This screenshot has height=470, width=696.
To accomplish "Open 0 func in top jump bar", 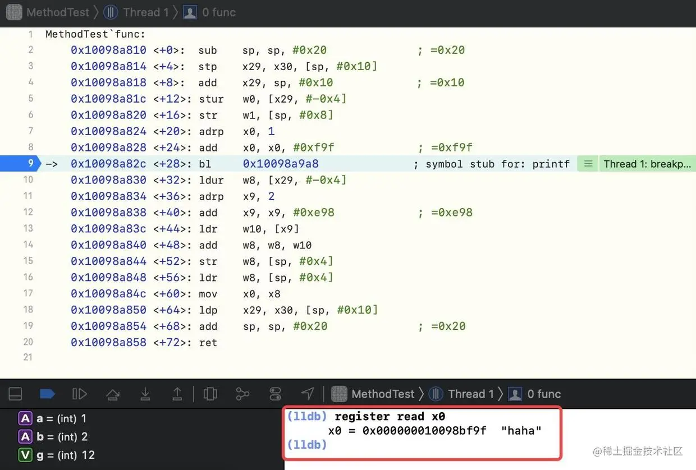I will coord(210,12).
